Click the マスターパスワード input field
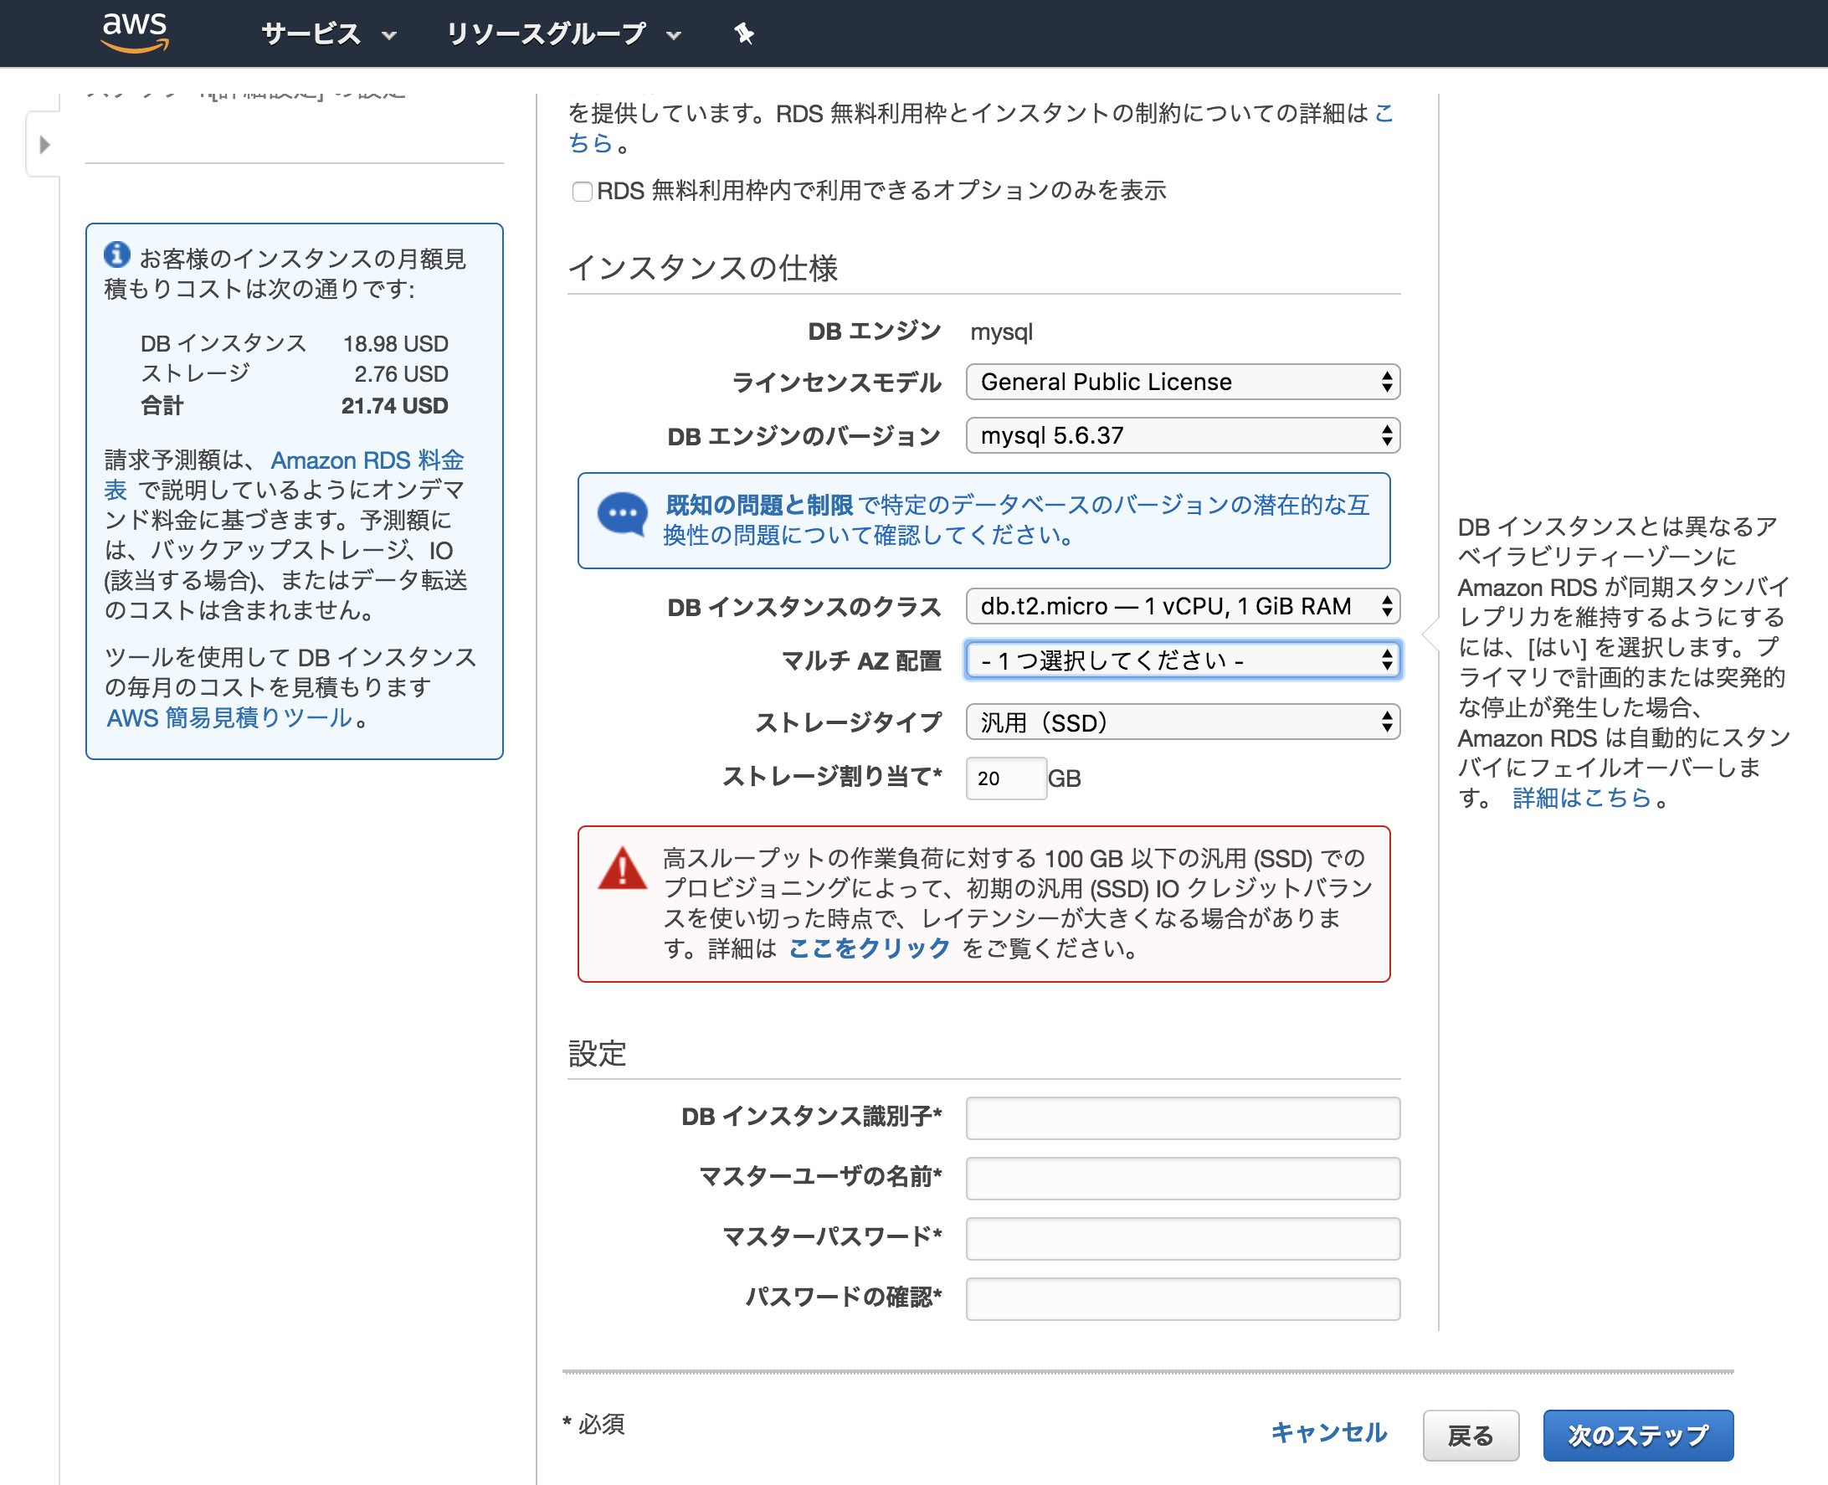 pos(1182,1238)
